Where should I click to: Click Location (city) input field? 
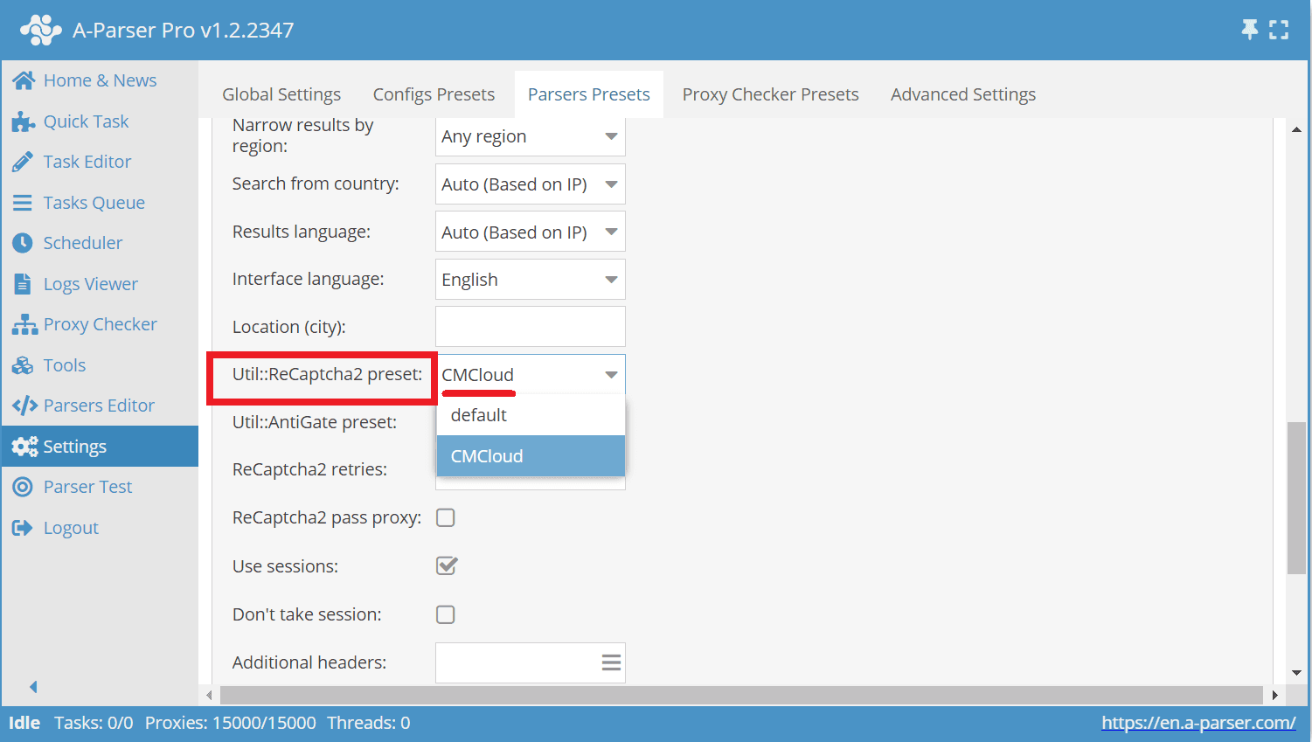click(531, 327)
